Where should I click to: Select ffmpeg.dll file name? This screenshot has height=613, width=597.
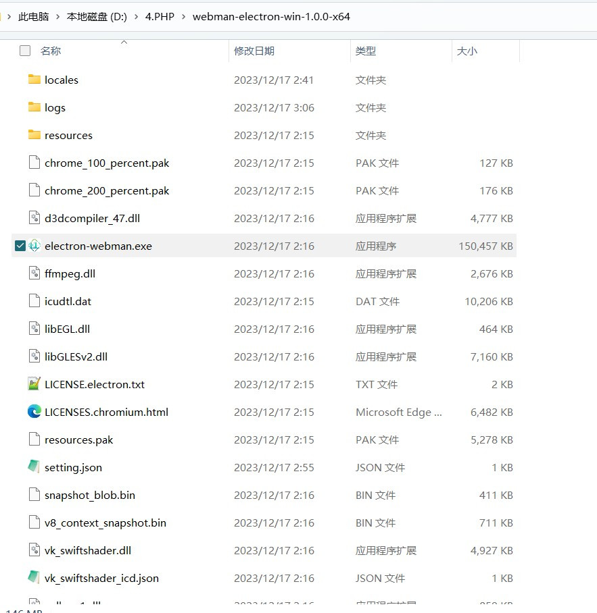70,273
